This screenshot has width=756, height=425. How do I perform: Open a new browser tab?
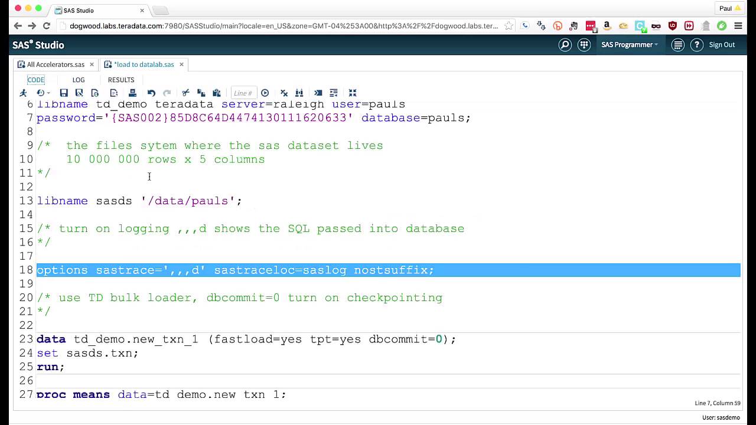tap(161, 11)
